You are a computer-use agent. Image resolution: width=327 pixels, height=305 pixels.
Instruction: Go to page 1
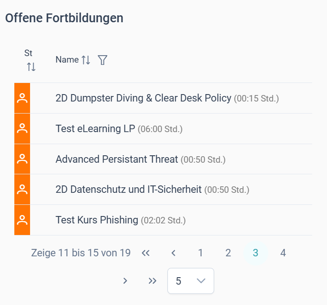[x=201, y=253]
